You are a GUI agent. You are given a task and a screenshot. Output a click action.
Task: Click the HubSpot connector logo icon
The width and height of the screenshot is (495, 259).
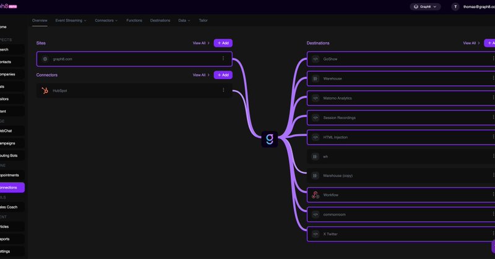click(45, 90)
